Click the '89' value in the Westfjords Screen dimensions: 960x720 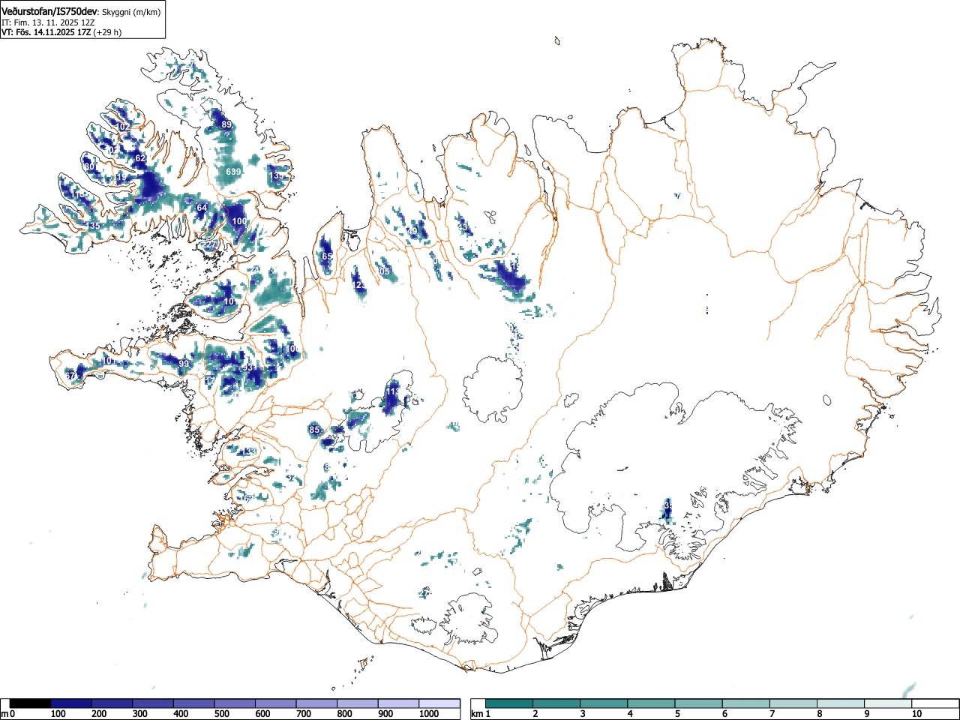(226, 124)
